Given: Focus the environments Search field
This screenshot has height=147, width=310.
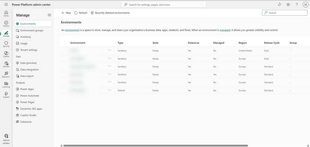Looking at the screenshot, I should 285,13.
